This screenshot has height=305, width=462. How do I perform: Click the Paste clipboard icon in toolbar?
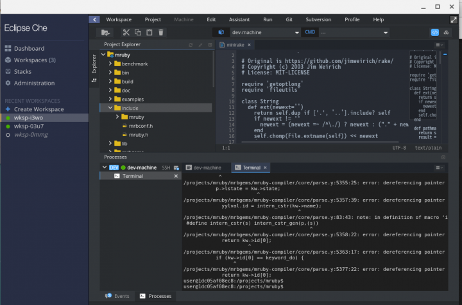point(150,32)
